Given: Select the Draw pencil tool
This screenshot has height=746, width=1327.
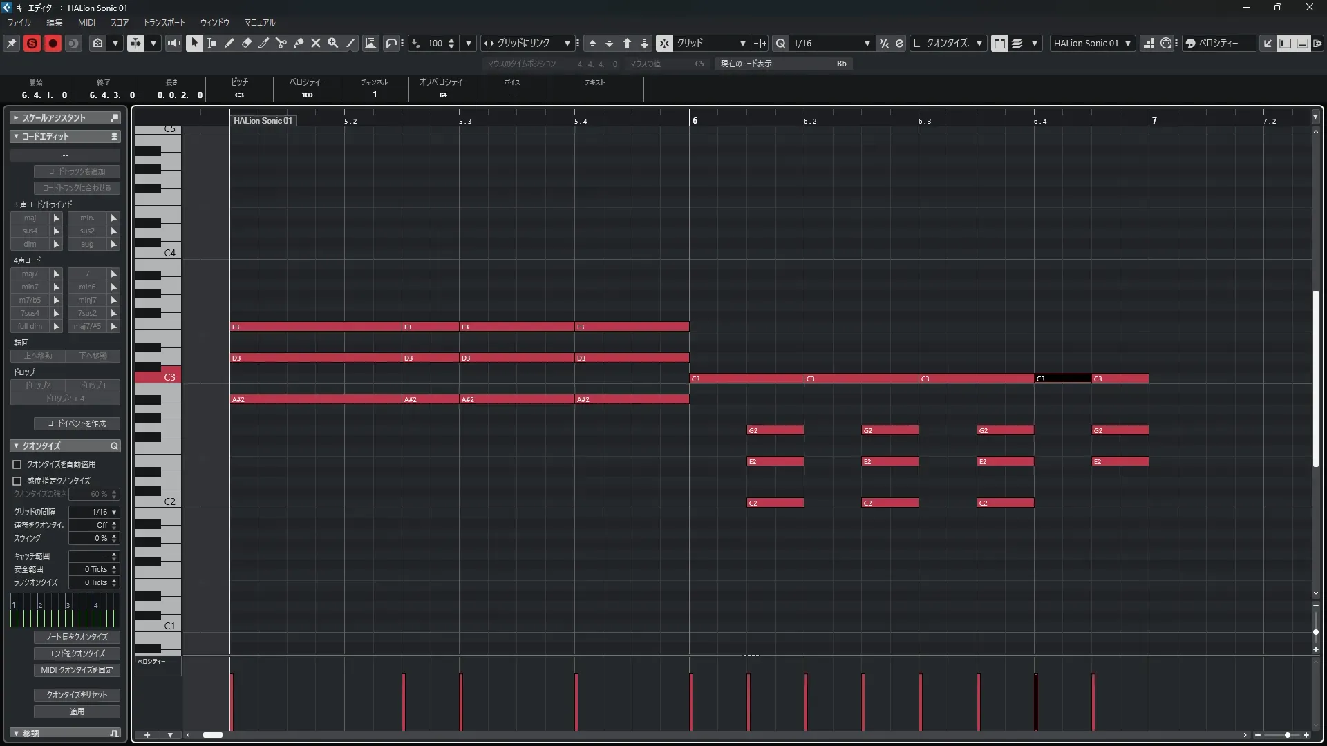Looking at the screenshot, I should tap(229, 43).
